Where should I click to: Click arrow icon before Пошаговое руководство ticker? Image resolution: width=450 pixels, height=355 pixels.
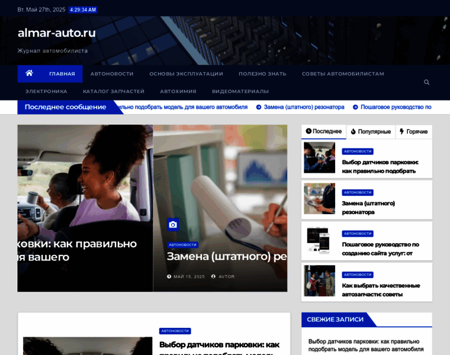355,107
